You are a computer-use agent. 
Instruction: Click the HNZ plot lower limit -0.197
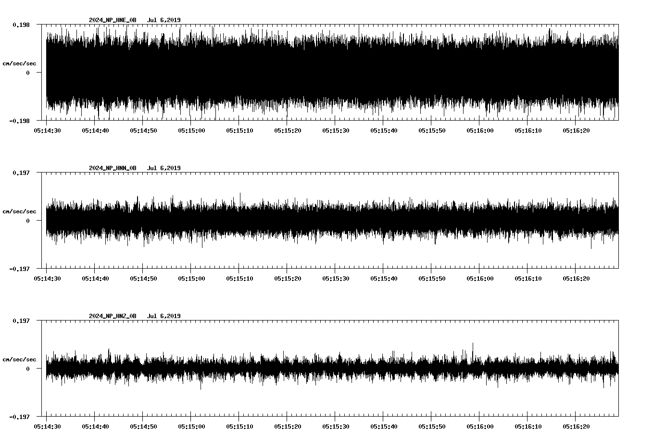pos(19,417)
